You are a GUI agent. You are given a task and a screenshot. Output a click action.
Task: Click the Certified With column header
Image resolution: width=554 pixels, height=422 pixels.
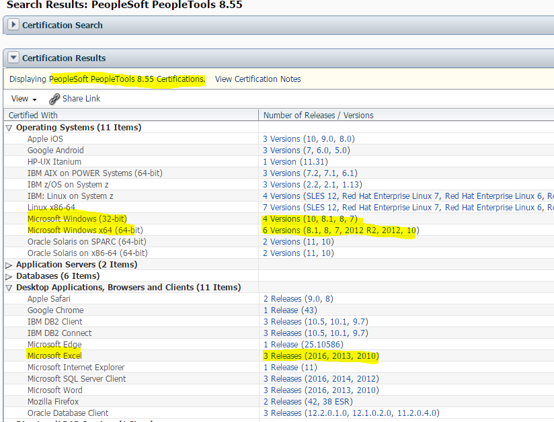coord(34,116)
